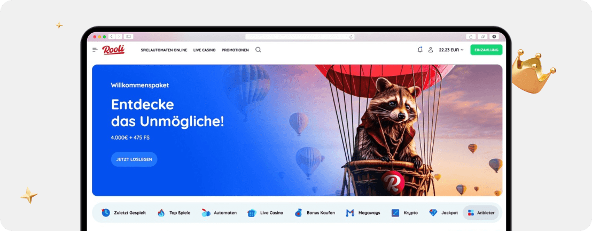Select the Zuletzt Gespielt category
Image resolution: width=592 pixels, height=231 pixels.
click(123, 213)
